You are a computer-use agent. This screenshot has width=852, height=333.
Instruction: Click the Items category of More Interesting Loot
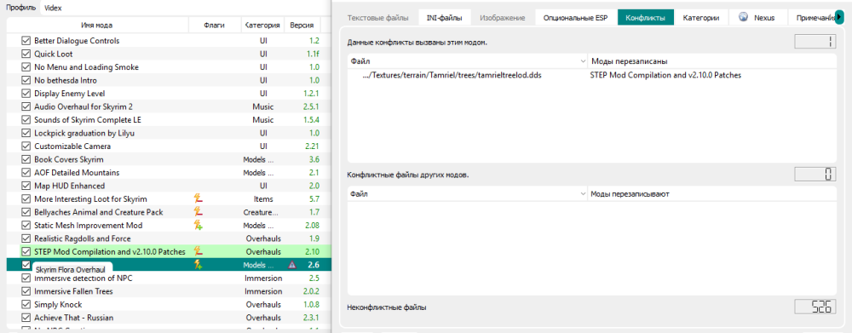[x=263, y=198]
